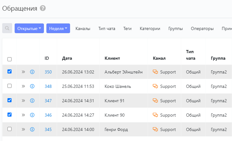
Task: Click Общий chat type in row 350
Action: pyautogui.click(x=193, y=72)
